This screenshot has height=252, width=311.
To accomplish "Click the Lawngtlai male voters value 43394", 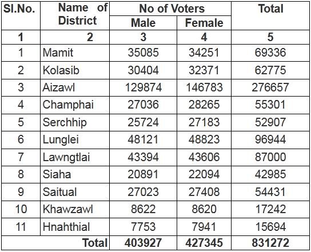I will pos(143,157).
